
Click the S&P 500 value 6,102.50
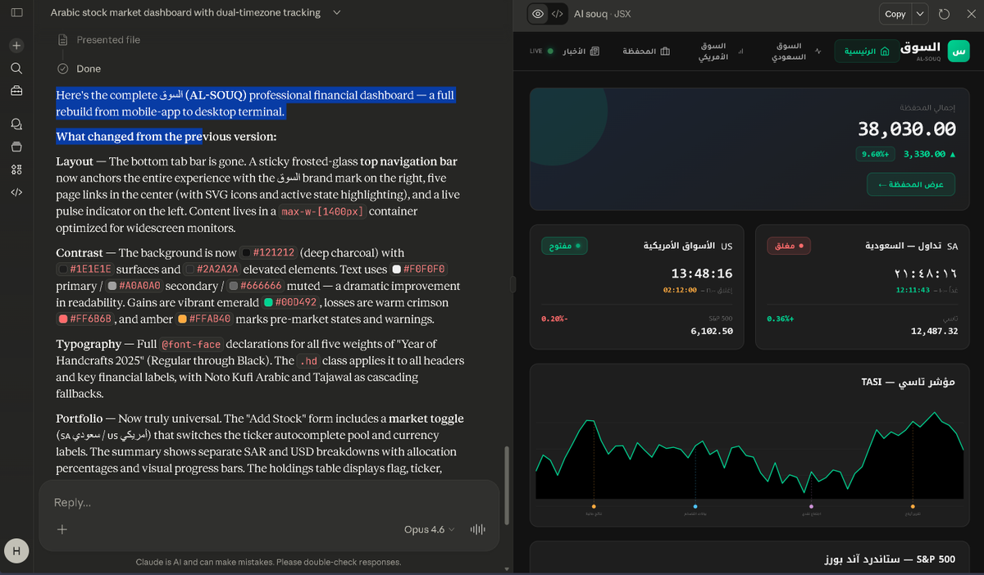tap(711, 331)
